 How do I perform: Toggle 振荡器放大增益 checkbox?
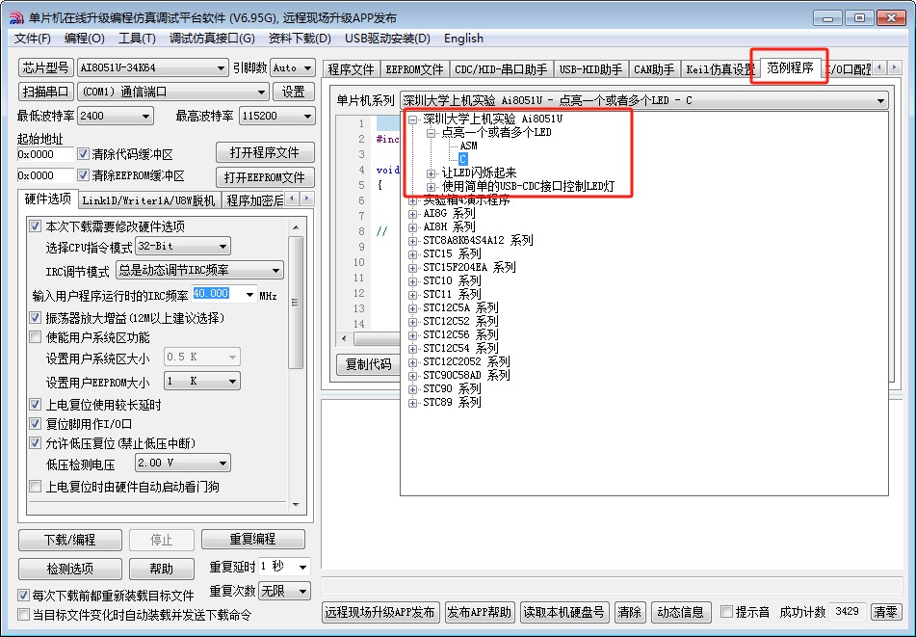tap(36, 318)
